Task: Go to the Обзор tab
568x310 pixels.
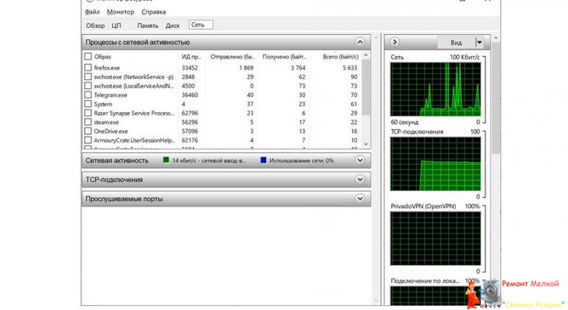Action: (x=95, y=25)
